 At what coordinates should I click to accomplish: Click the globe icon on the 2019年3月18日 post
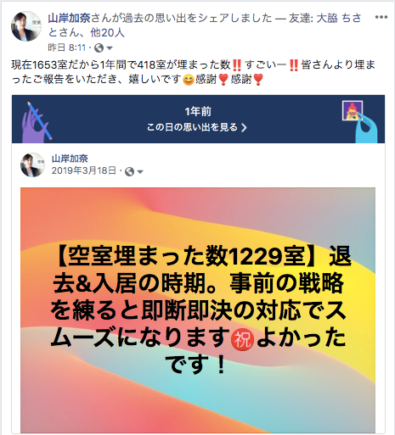coord(129,171)
